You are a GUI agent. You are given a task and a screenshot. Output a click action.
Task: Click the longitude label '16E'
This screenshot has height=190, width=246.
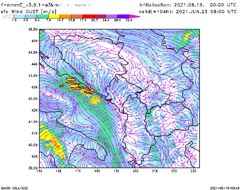coord(59,171)
